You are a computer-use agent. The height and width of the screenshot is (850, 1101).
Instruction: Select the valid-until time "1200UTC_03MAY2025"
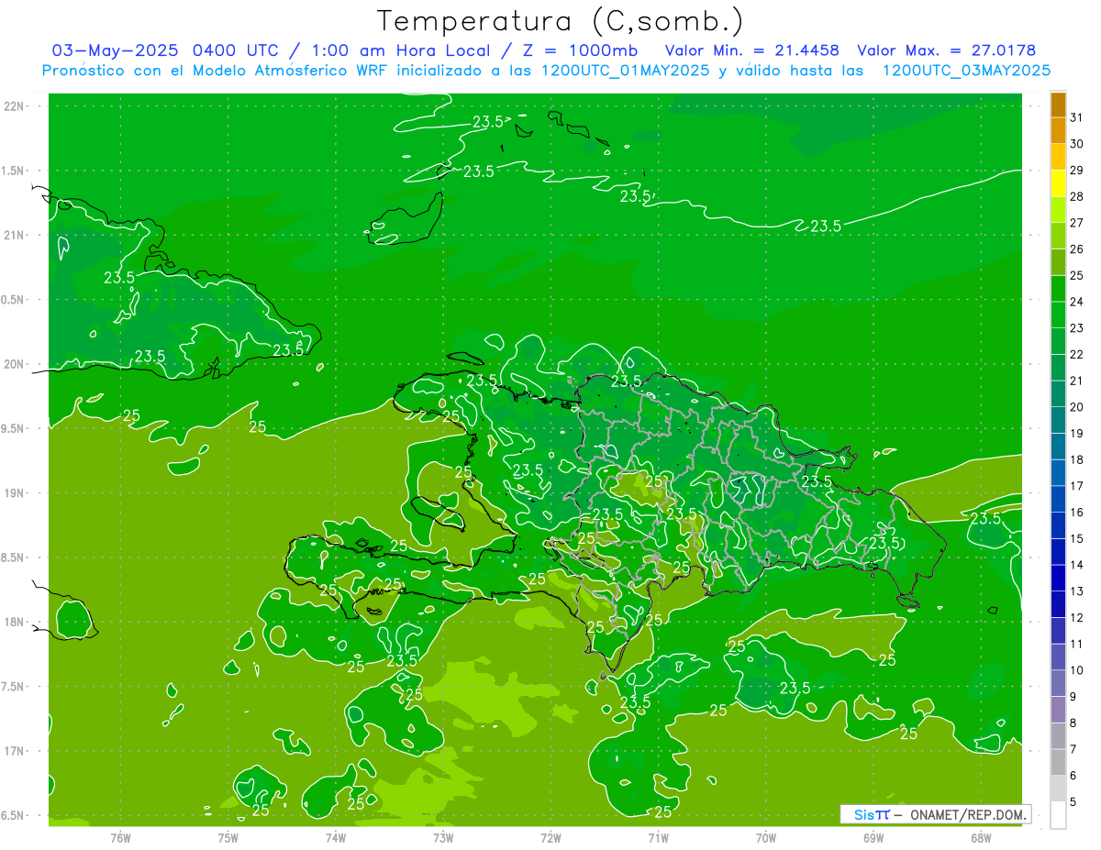pyautogui.click(x=966, y=70)
